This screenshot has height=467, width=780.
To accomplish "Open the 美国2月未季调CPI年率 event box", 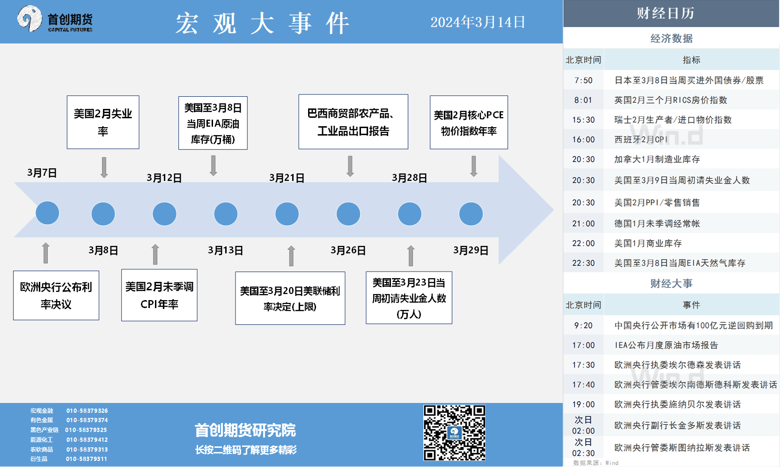I will pyautogui.click(x=159, y=295).
